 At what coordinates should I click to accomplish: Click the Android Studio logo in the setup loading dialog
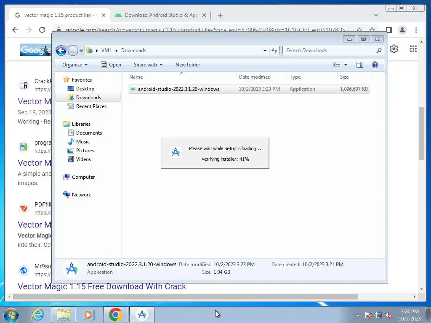pyautogui.click(x=176, y=152)
